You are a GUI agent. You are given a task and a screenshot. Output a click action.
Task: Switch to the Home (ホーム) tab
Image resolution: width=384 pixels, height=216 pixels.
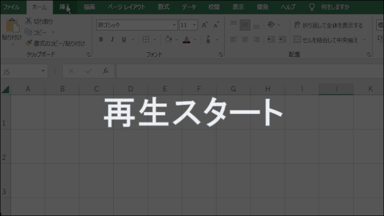pyautogui.click(x=39, y=7)
